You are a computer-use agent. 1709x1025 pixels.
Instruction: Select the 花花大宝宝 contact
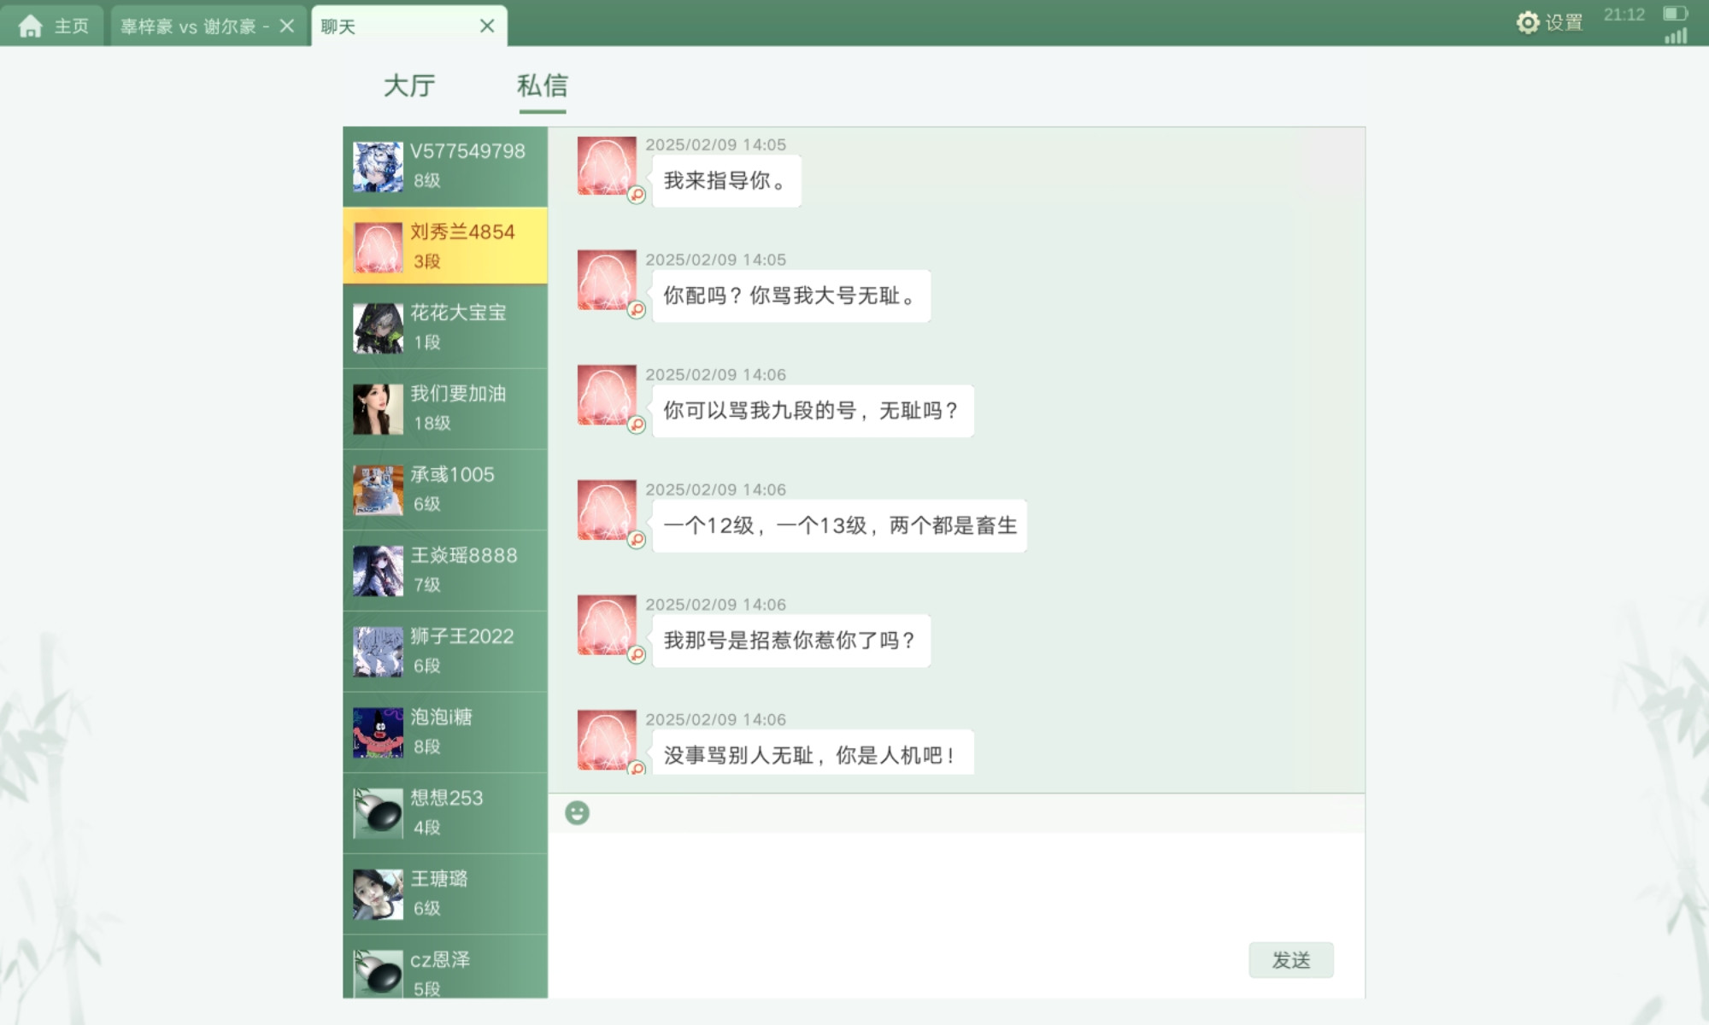[x=445, y=328]
